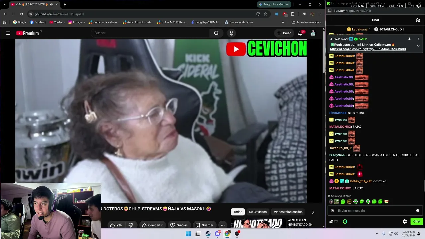Select the De Cevichon filter chip
Screen dimensions: 425x239
[x=258, y=212]
